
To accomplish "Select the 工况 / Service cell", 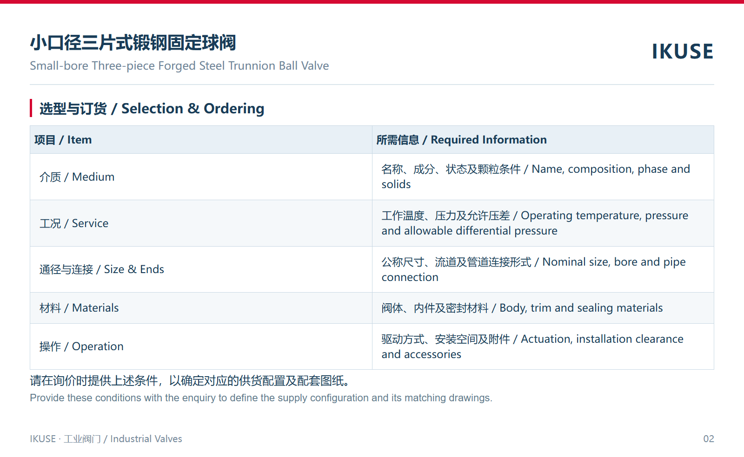I will (201, 223).
